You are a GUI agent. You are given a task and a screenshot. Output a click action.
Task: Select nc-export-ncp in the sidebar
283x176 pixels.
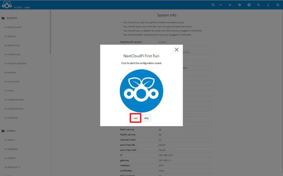point(12,45)
